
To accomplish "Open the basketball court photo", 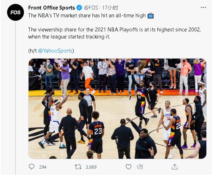I will pos(117,108).
